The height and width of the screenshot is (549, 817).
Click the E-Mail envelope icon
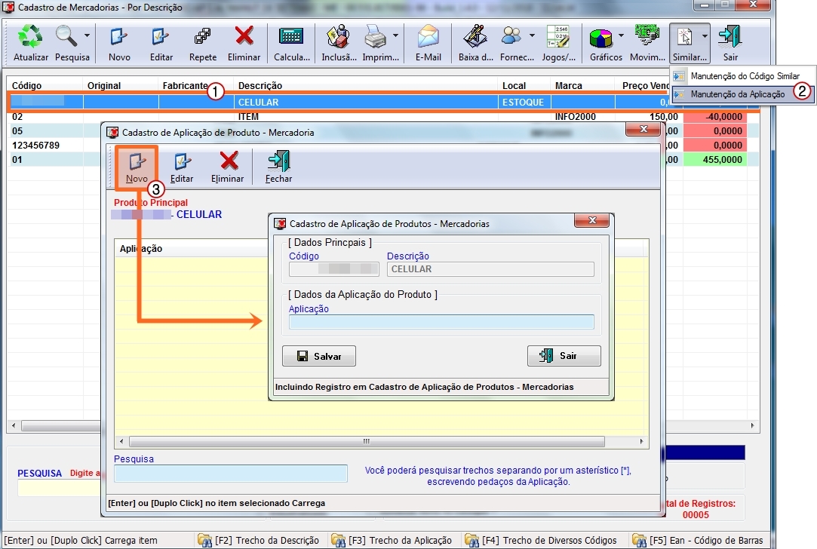[428, 38]
